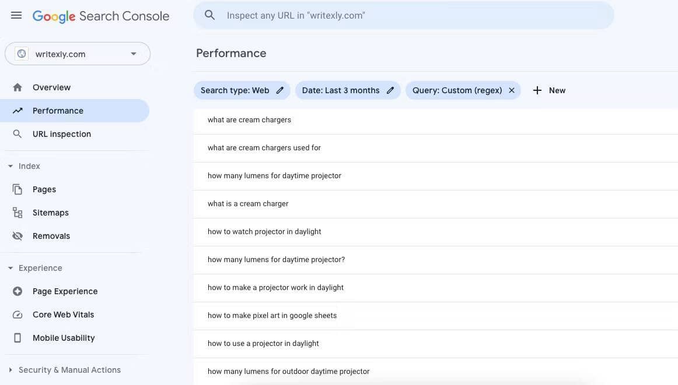
Task: Select the query 'what are cream chargers'
Action: (x=249, y=119)
